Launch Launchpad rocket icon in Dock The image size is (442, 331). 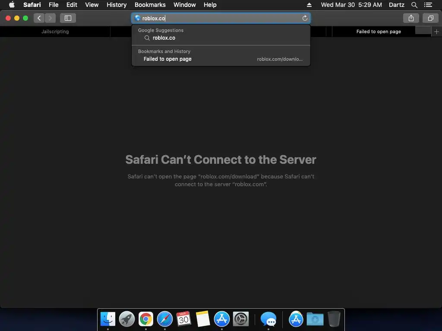[127, 319]
